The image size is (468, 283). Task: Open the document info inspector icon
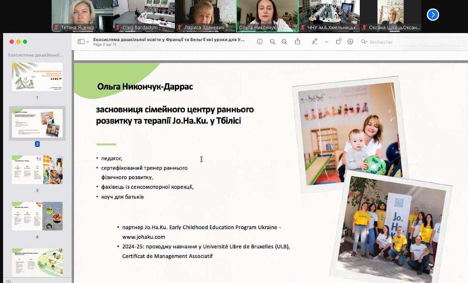pyautogui.click(x=260, y=42)
